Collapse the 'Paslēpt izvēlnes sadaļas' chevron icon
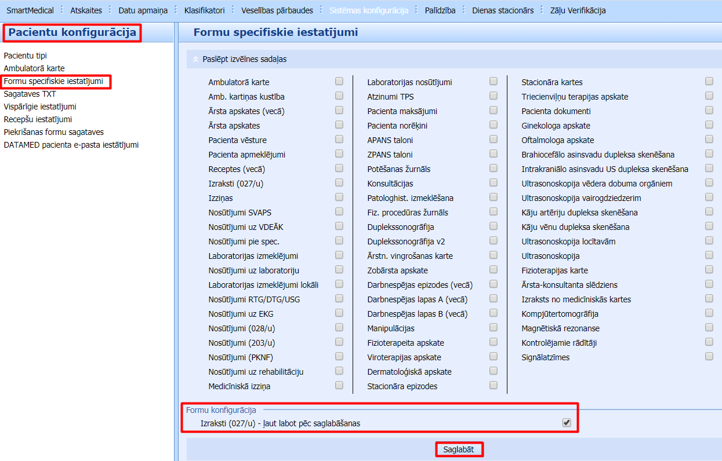The width and height of the screenshot is (722, 461). (x=195, y=59)
